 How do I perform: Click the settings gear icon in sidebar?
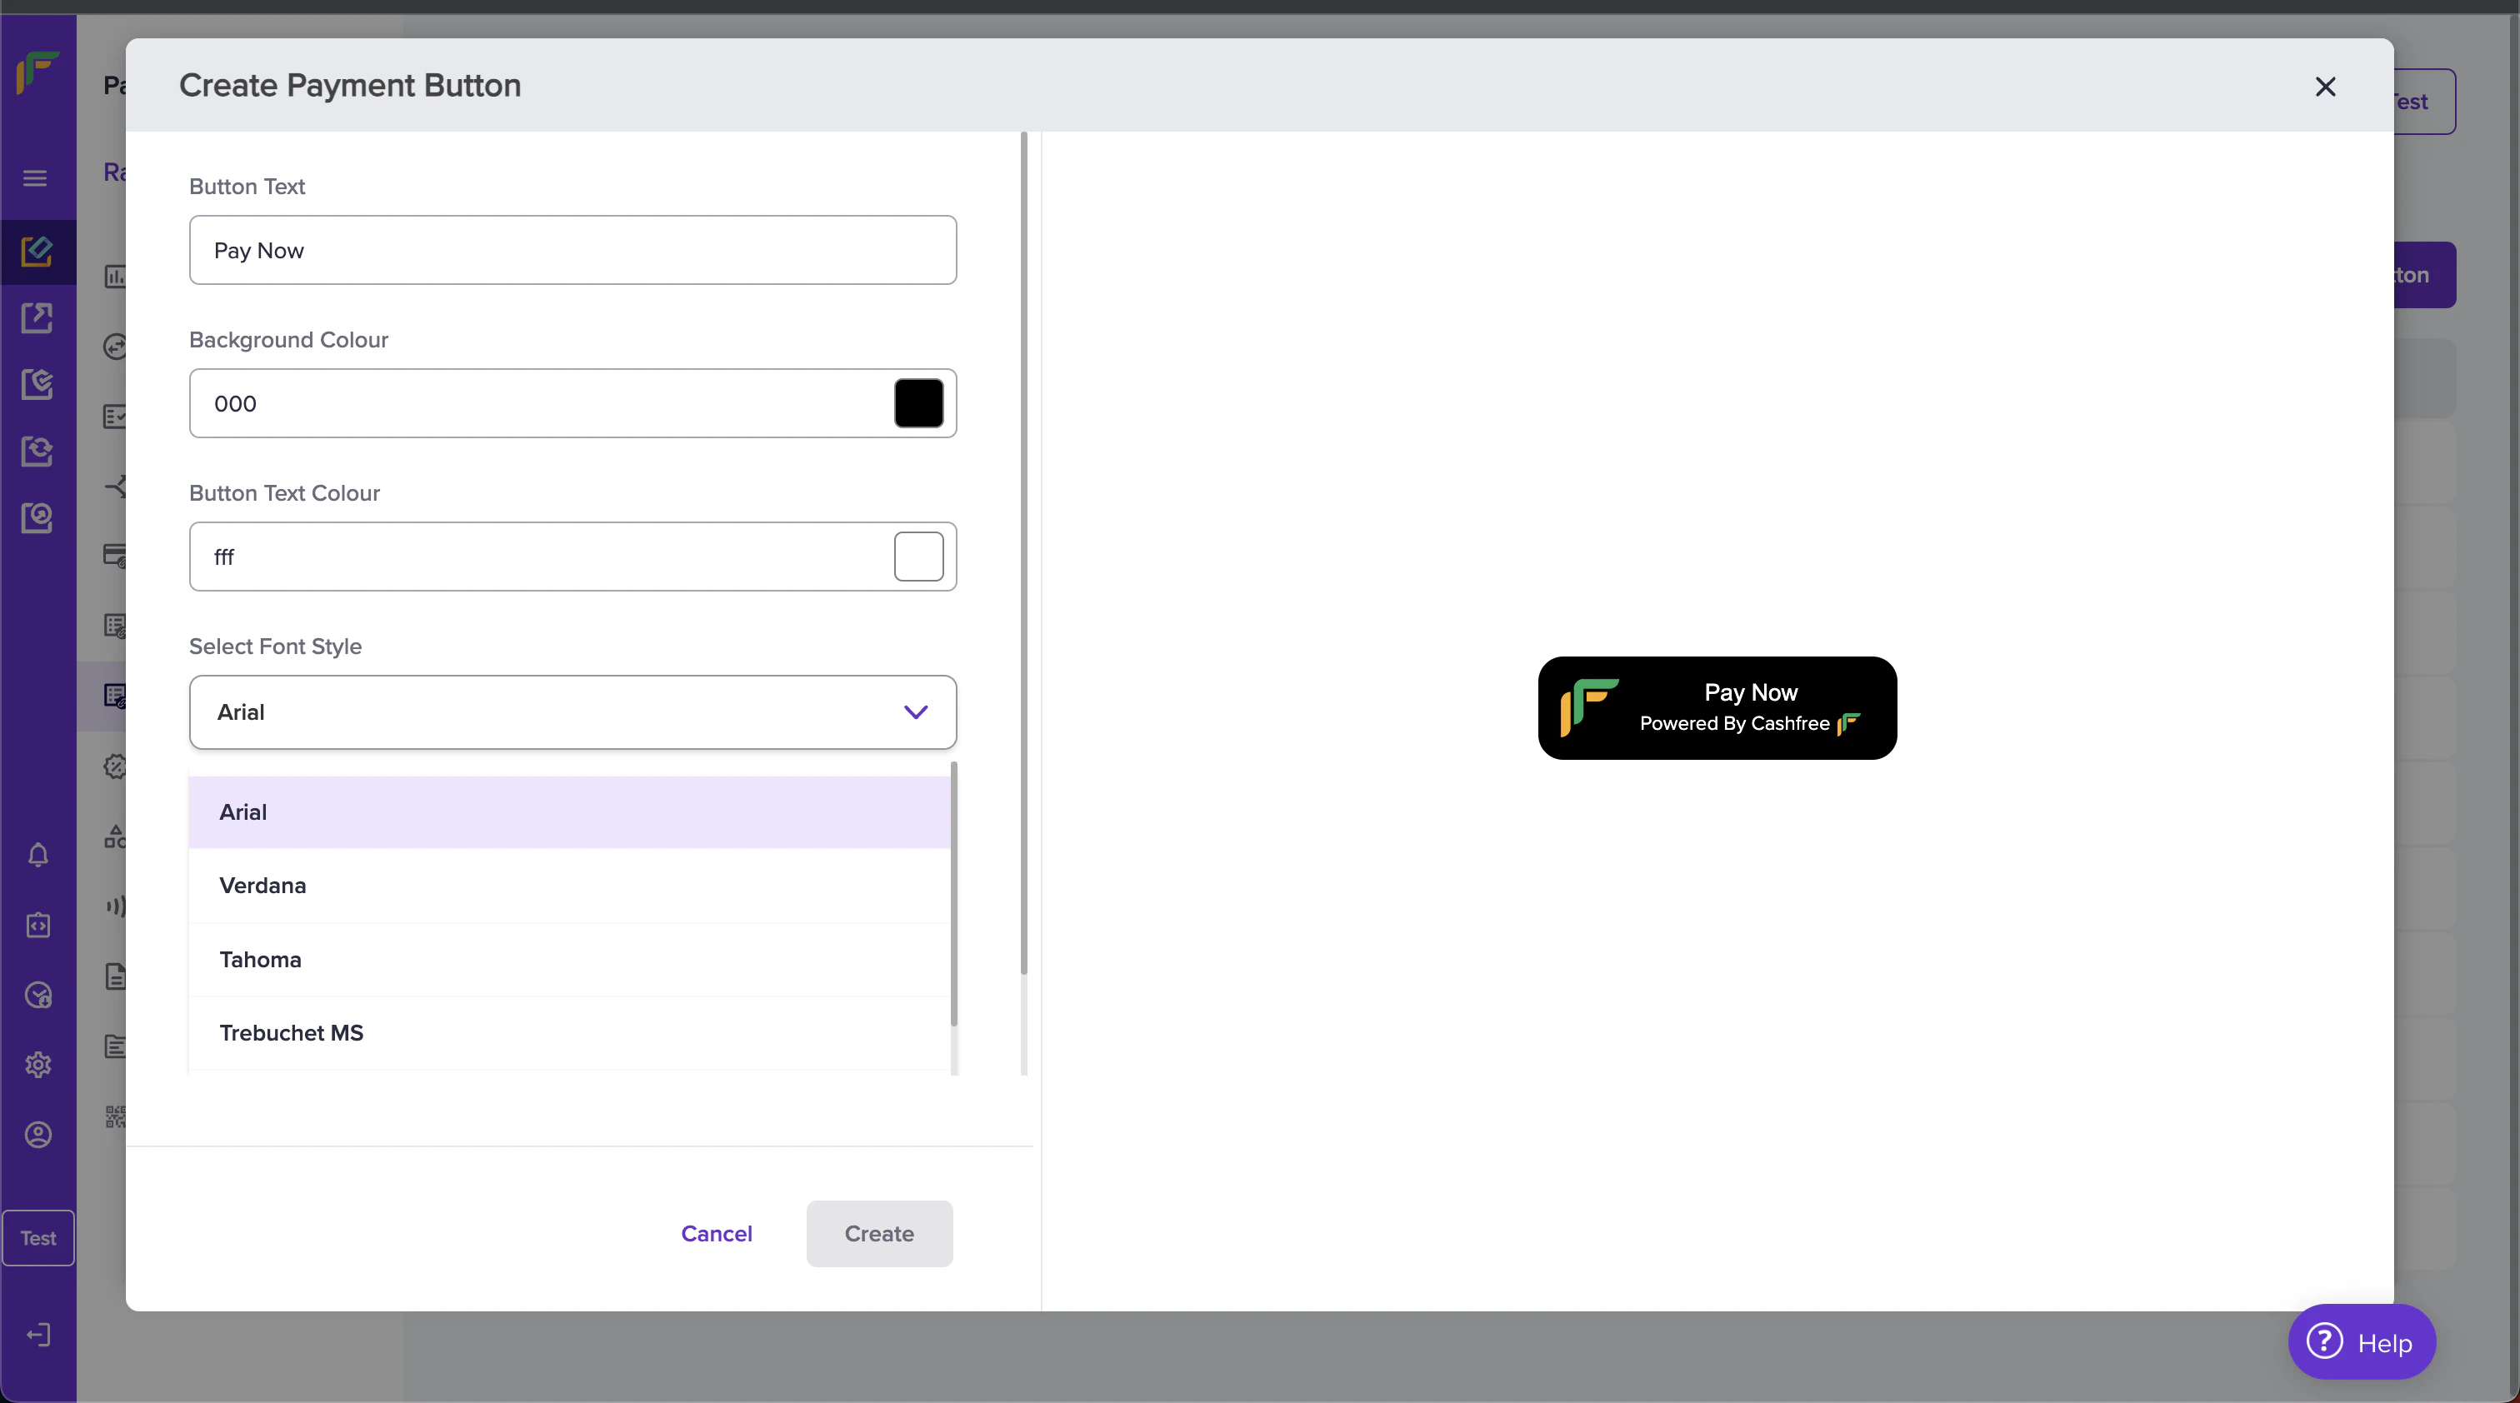tap(38, 1065)
